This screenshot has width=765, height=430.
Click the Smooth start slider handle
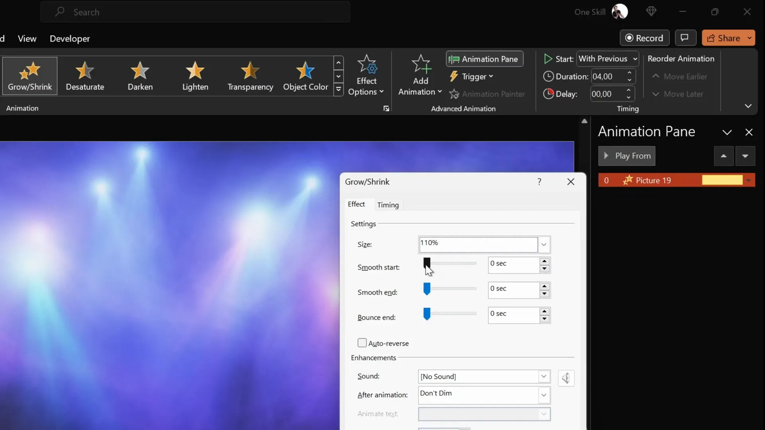[x=427, y=263]
